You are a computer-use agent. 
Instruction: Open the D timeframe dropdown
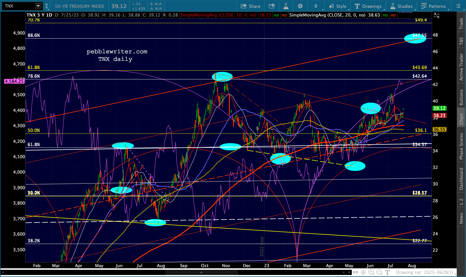pyautogui.click(x=316, y=6)
